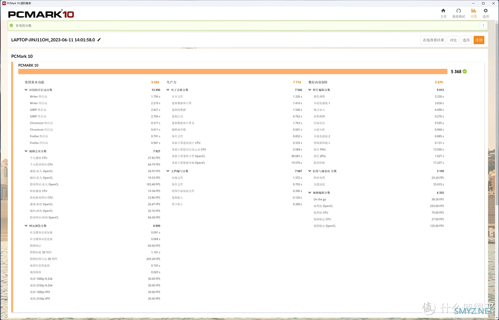Click the pencil icon to rename the result
Screen dimensions: 499x320
click(x=99, y=40)
